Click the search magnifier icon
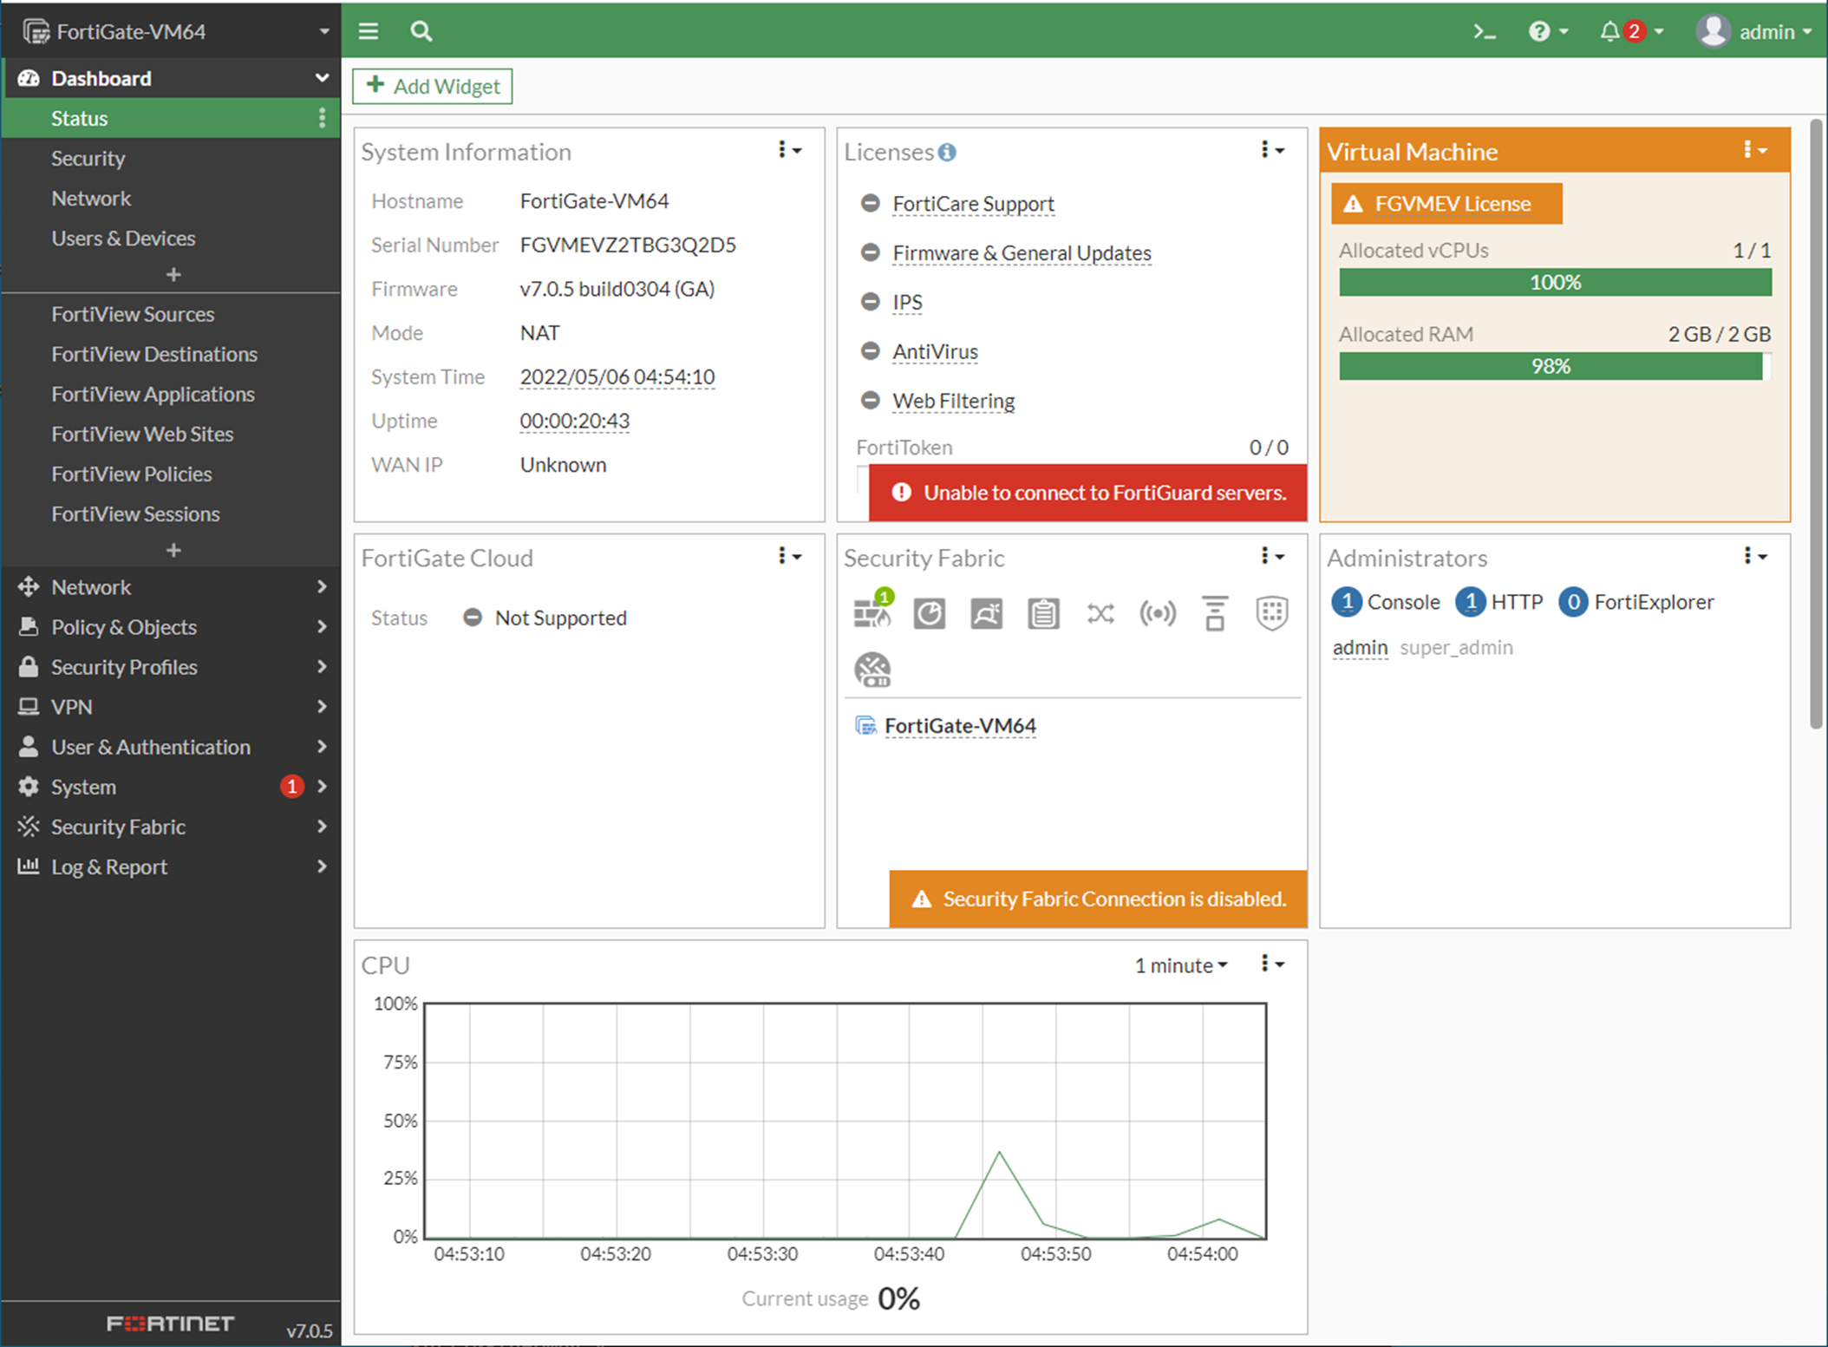The height and width of the screenshot is (1347, 1828). tap(421, 32)
